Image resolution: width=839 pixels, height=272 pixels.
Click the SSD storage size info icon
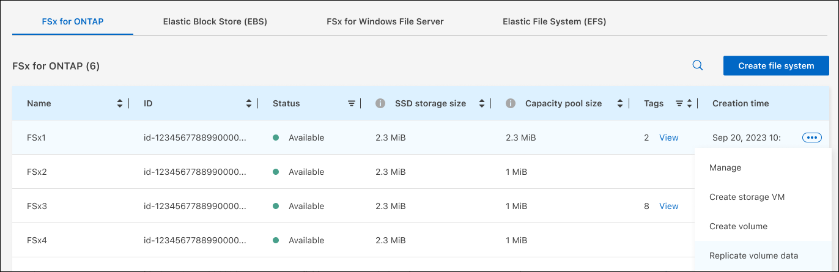click(x=380, y=103)
